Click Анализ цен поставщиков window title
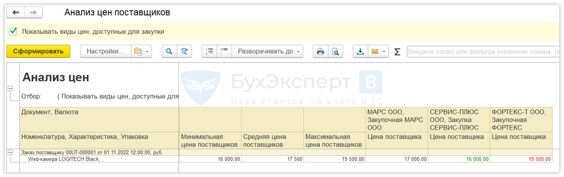This screenshot has width=564, height=177. tap(117, 13)
